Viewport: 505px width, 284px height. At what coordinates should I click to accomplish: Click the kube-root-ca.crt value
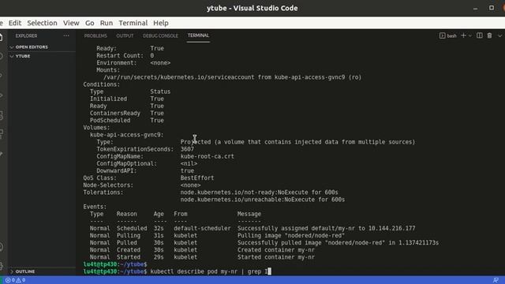[207, 156]
